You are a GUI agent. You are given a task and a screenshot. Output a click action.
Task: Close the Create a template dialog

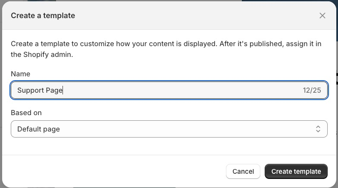[x=322, y=16]
